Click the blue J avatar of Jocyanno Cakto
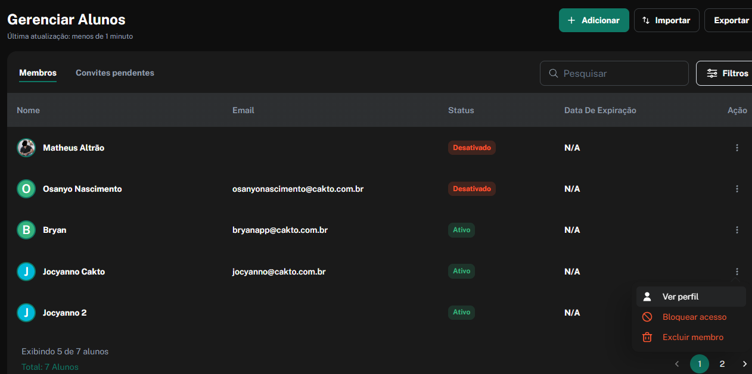The image size is (752, 374). [x=26, y=272]
